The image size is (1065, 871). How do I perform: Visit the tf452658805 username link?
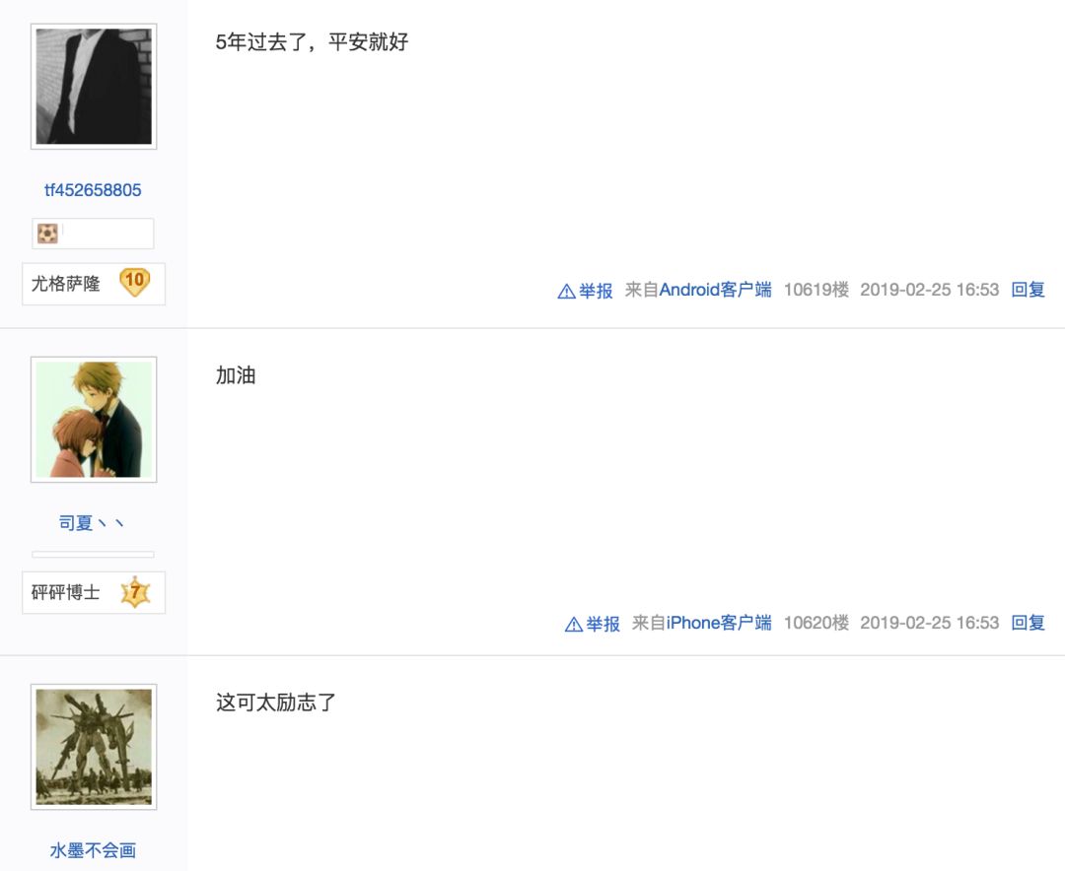coord(93,190)
